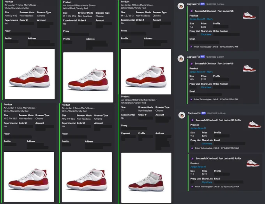The width and height of the screenshot is (265, 204).
Task: Select footer 'Prism Technologies - 2.40.3 - 12/10/2022 10:24 AM'
Action: [x=217, y=187]
